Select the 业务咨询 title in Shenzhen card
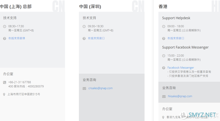Image resolution: width=220 pixels, height=121 pixels. [x=89, y=80]
